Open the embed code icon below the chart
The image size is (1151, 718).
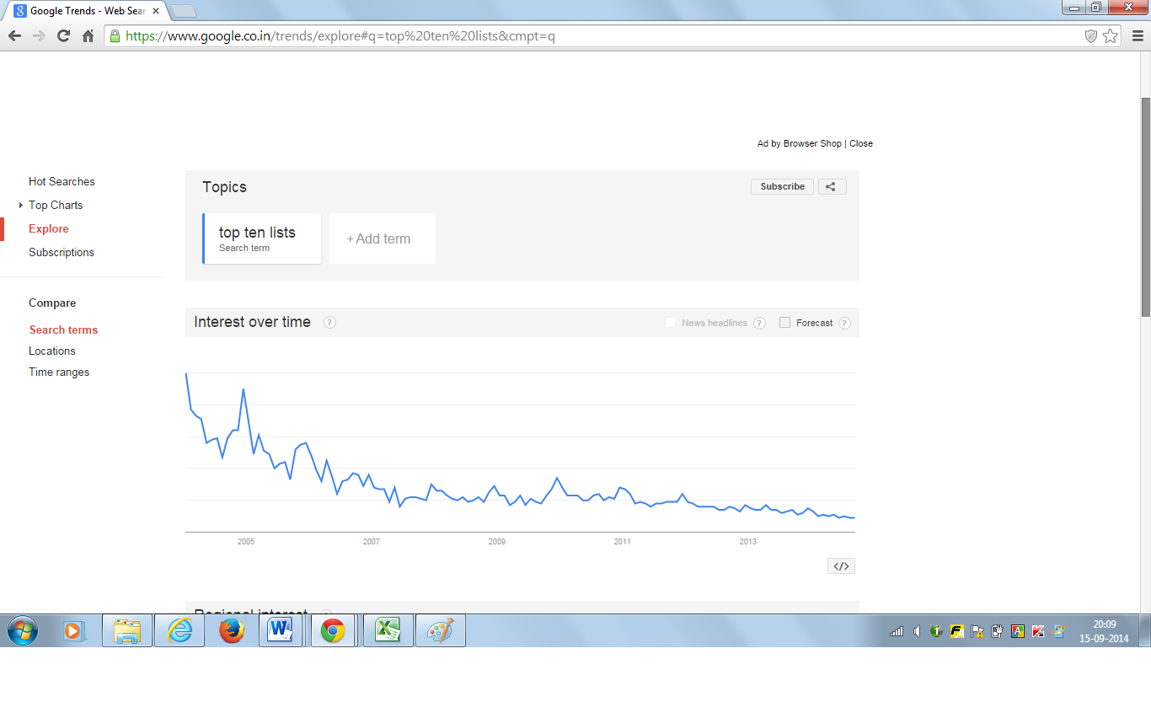pos(841,566)
